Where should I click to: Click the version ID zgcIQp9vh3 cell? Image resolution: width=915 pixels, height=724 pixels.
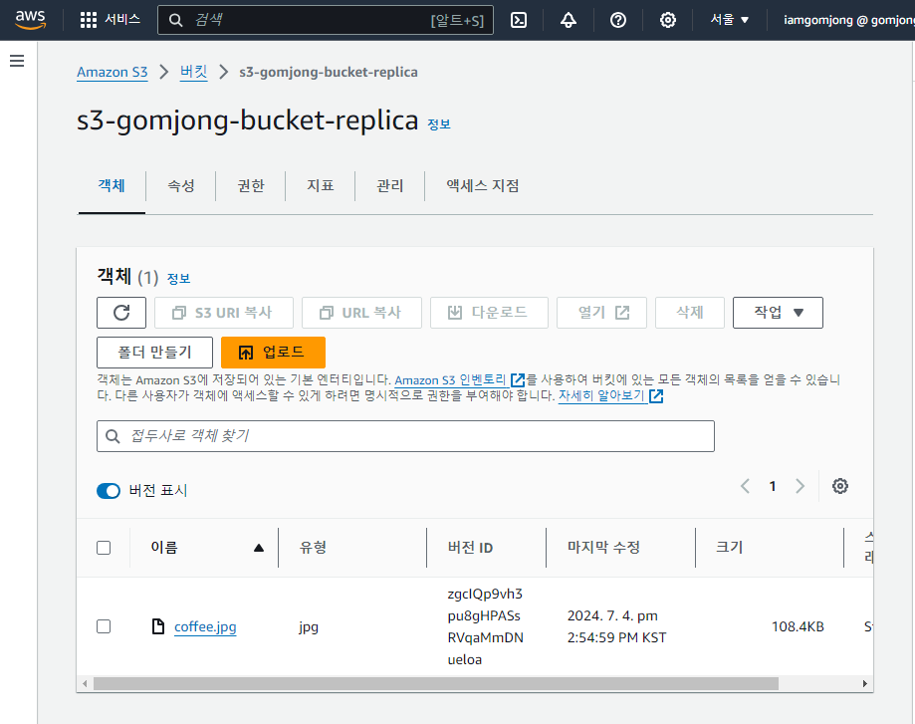486,626
